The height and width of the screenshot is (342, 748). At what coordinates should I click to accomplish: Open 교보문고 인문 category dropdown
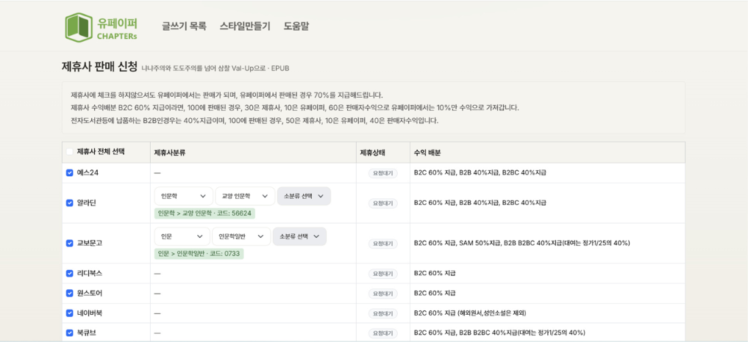[182, 236]
